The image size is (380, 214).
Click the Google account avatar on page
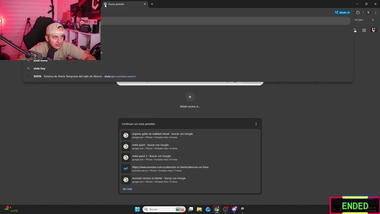click(x=374, y=30)
